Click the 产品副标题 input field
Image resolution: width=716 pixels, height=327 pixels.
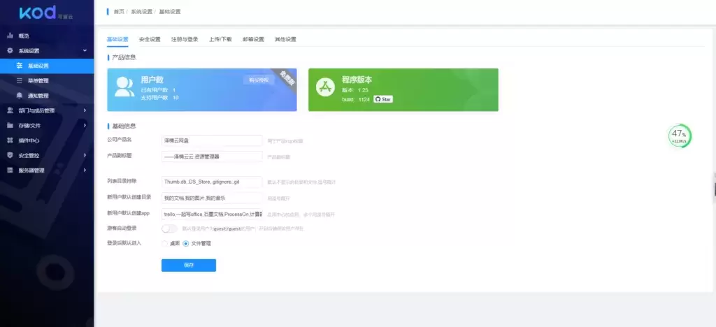coord(212,157)
